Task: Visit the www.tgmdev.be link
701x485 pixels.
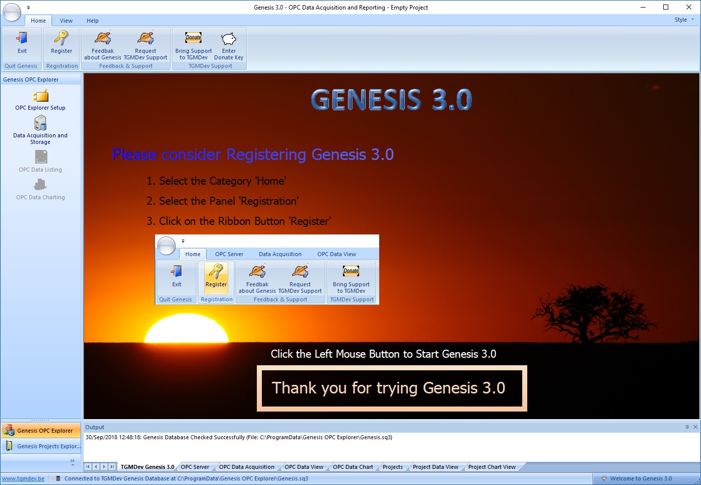Action: tap(23, 478)
